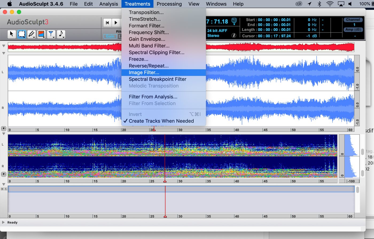The width and height of the screenshot is (374, 239).
Task: Click the TC timecode format icon
Action: (234, 20)
